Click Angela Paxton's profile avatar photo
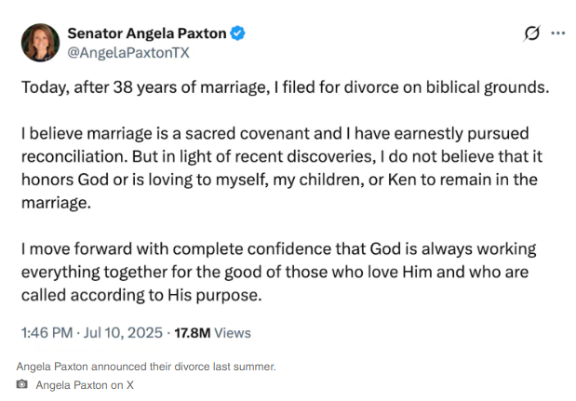The width and height of the screenshot is (576, 401). tap(40, 43)
